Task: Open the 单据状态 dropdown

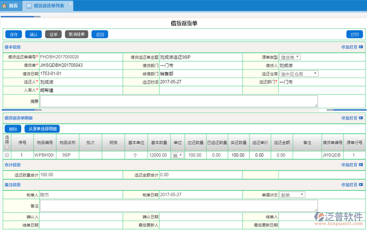Action: 292,195
